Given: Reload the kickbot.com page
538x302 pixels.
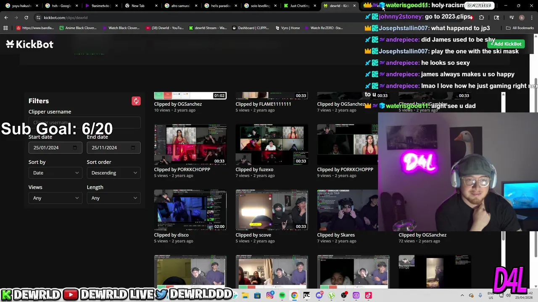Looking at the screenshot, I should click(x=26, y=18).
